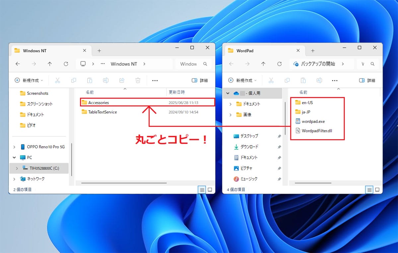Toggle 詳細 details pane in Windows NT window
398x253 pixels.
click(x=200, y=80)
